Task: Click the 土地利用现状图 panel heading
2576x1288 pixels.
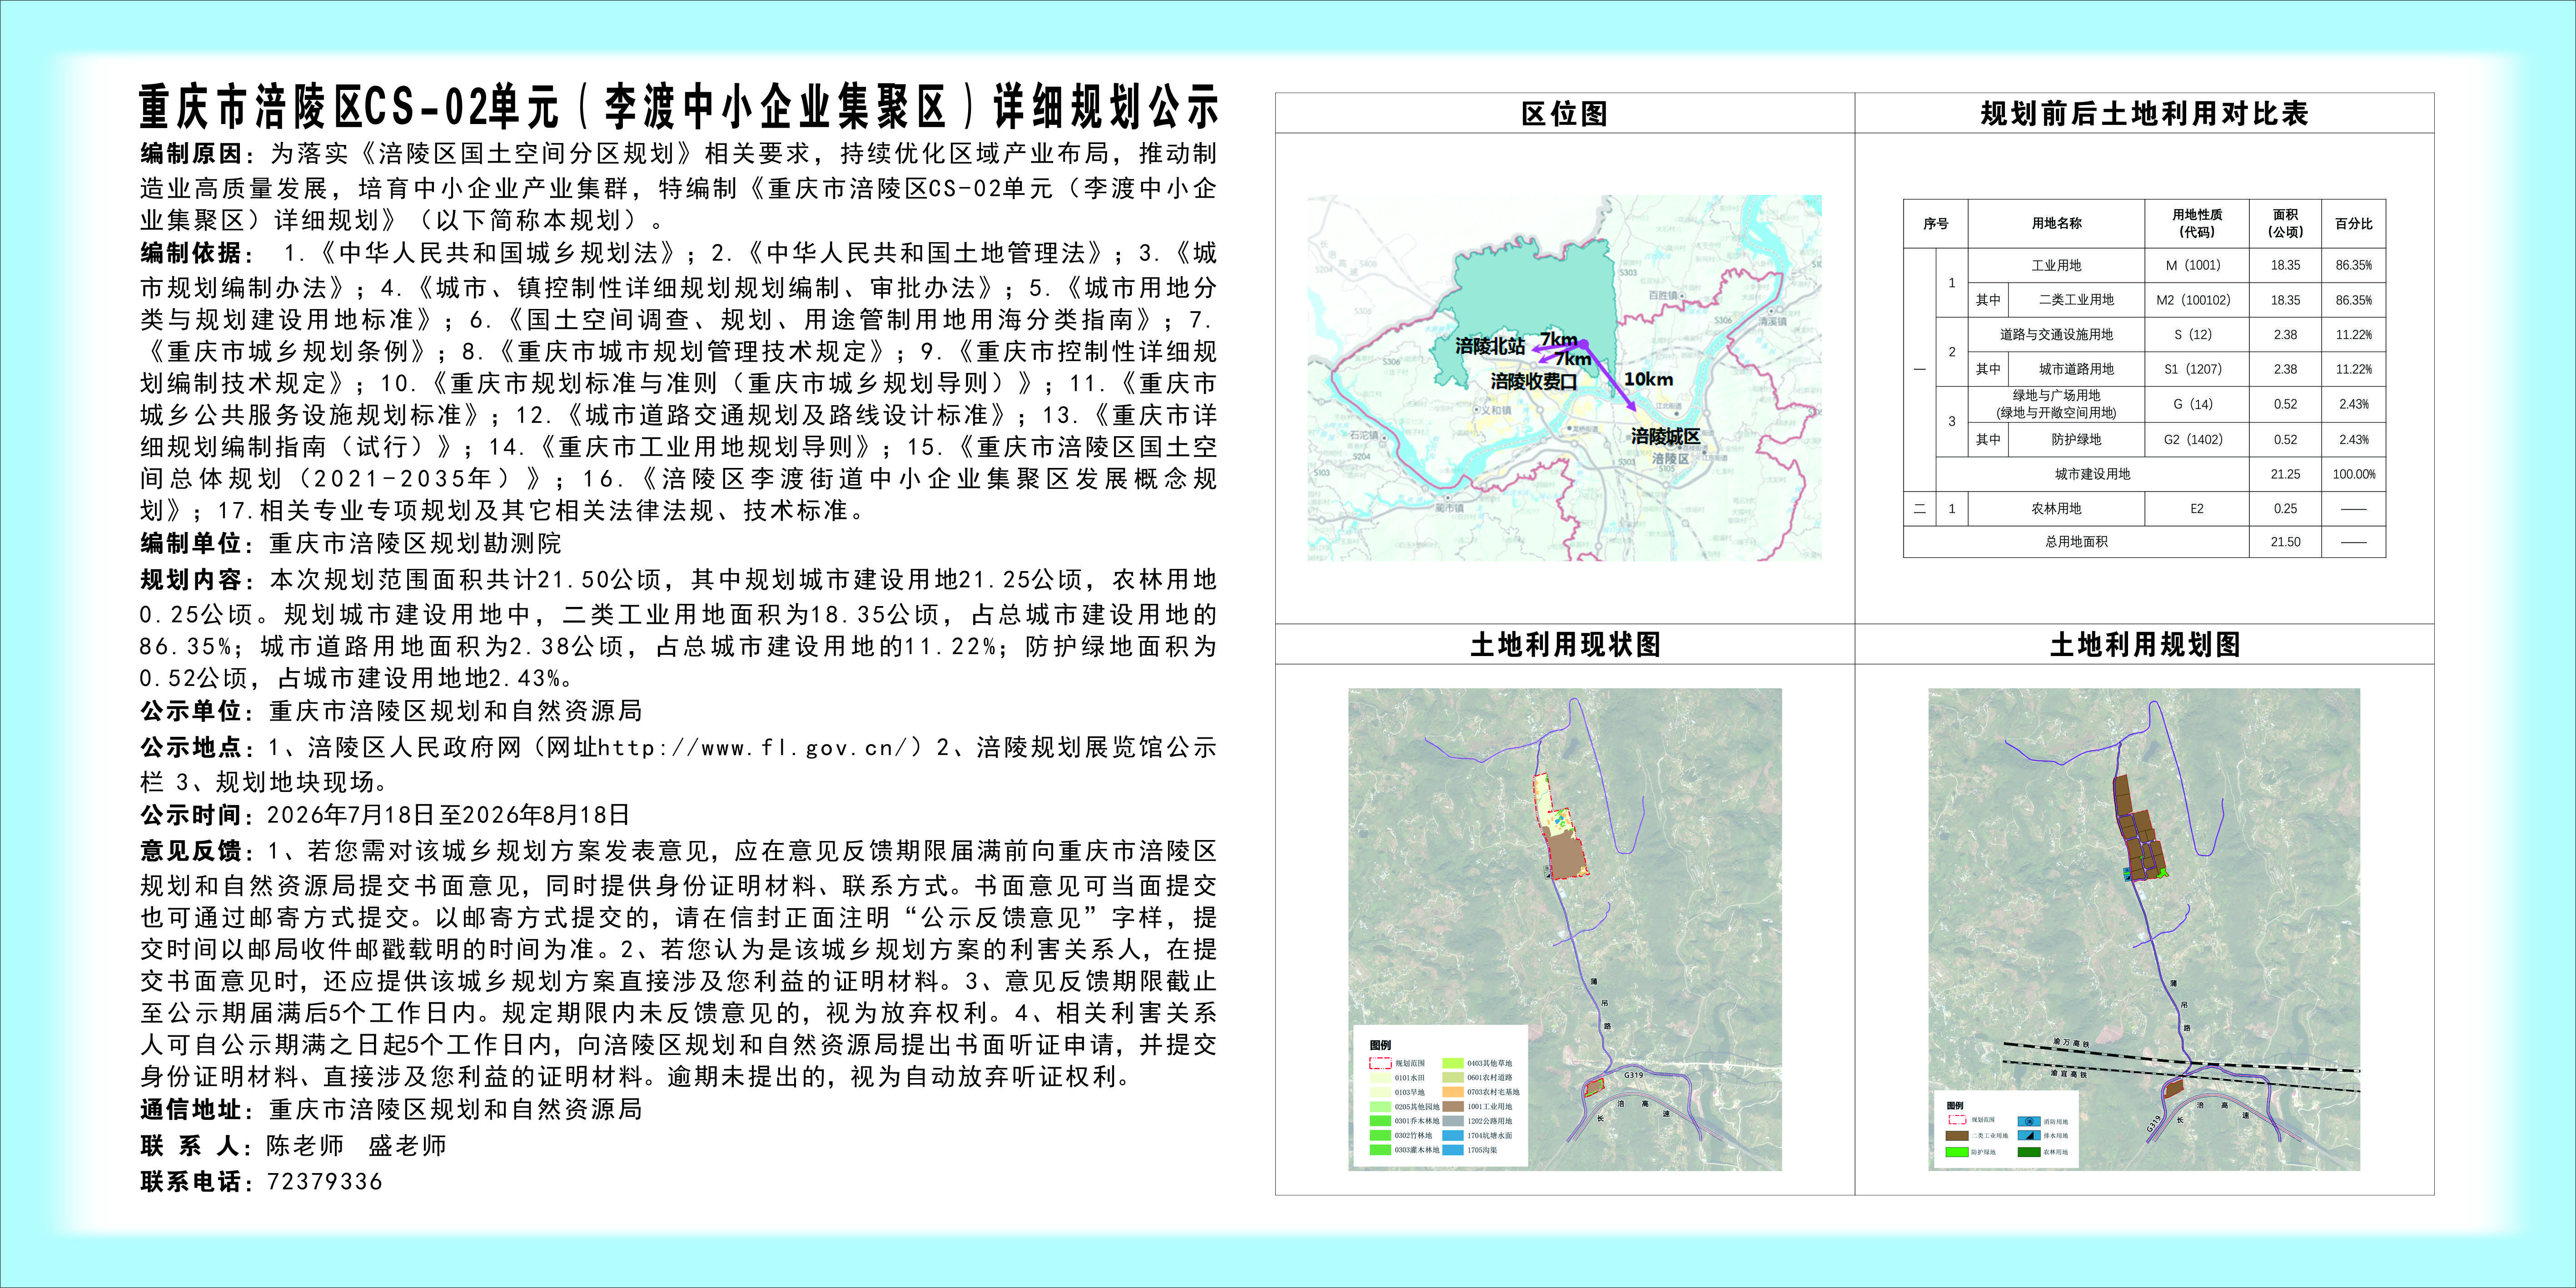Action: 1565,644
